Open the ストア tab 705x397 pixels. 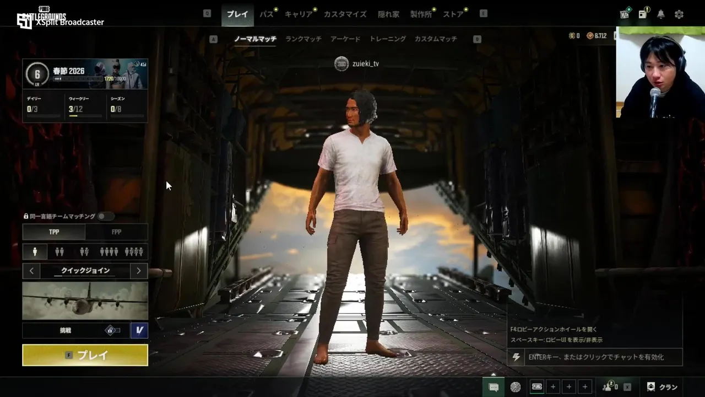pos(453,14)
